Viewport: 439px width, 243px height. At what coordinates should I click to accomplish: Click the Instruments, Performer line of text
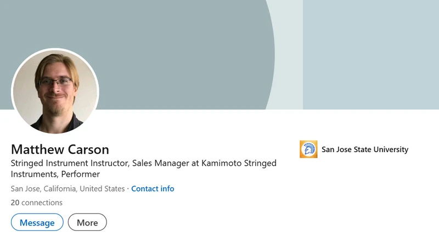point(55,174)
